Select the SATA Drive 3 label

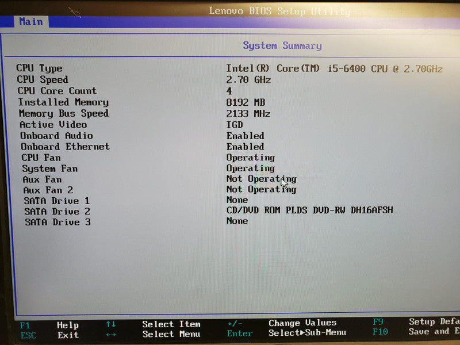pyautogui.click(x=58, y=222)
